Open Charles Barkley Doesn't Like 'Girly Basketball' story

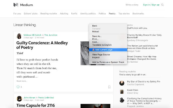tap(144, 36)
